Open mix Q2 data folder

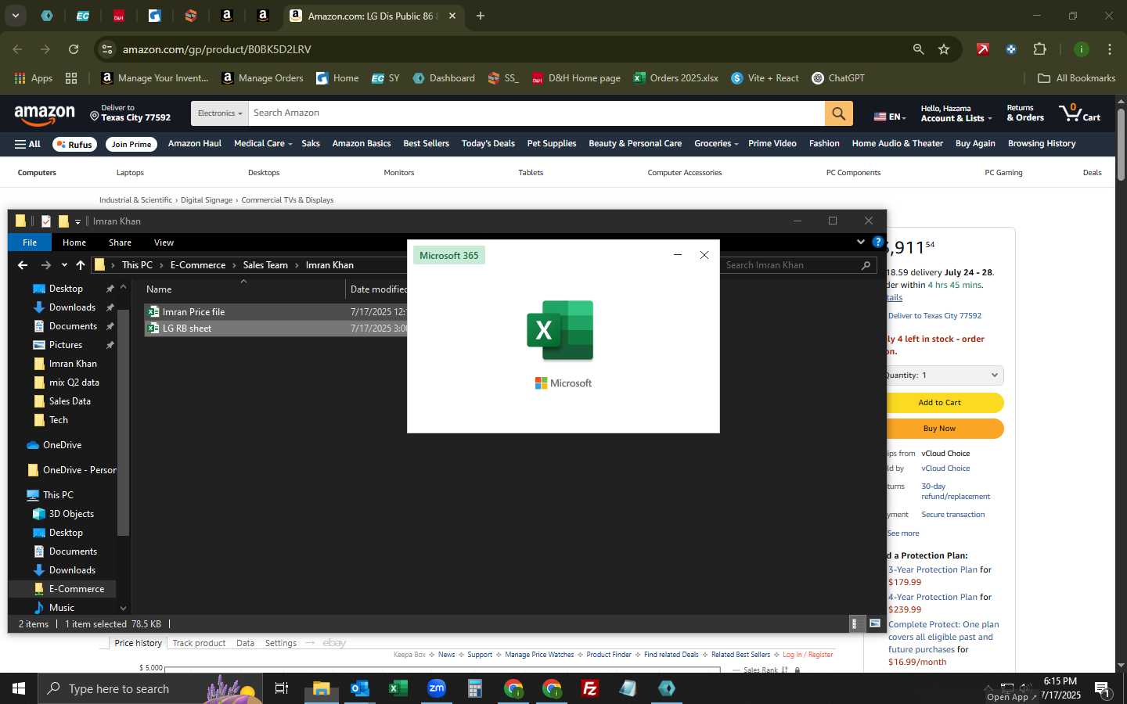pos(74,383)
